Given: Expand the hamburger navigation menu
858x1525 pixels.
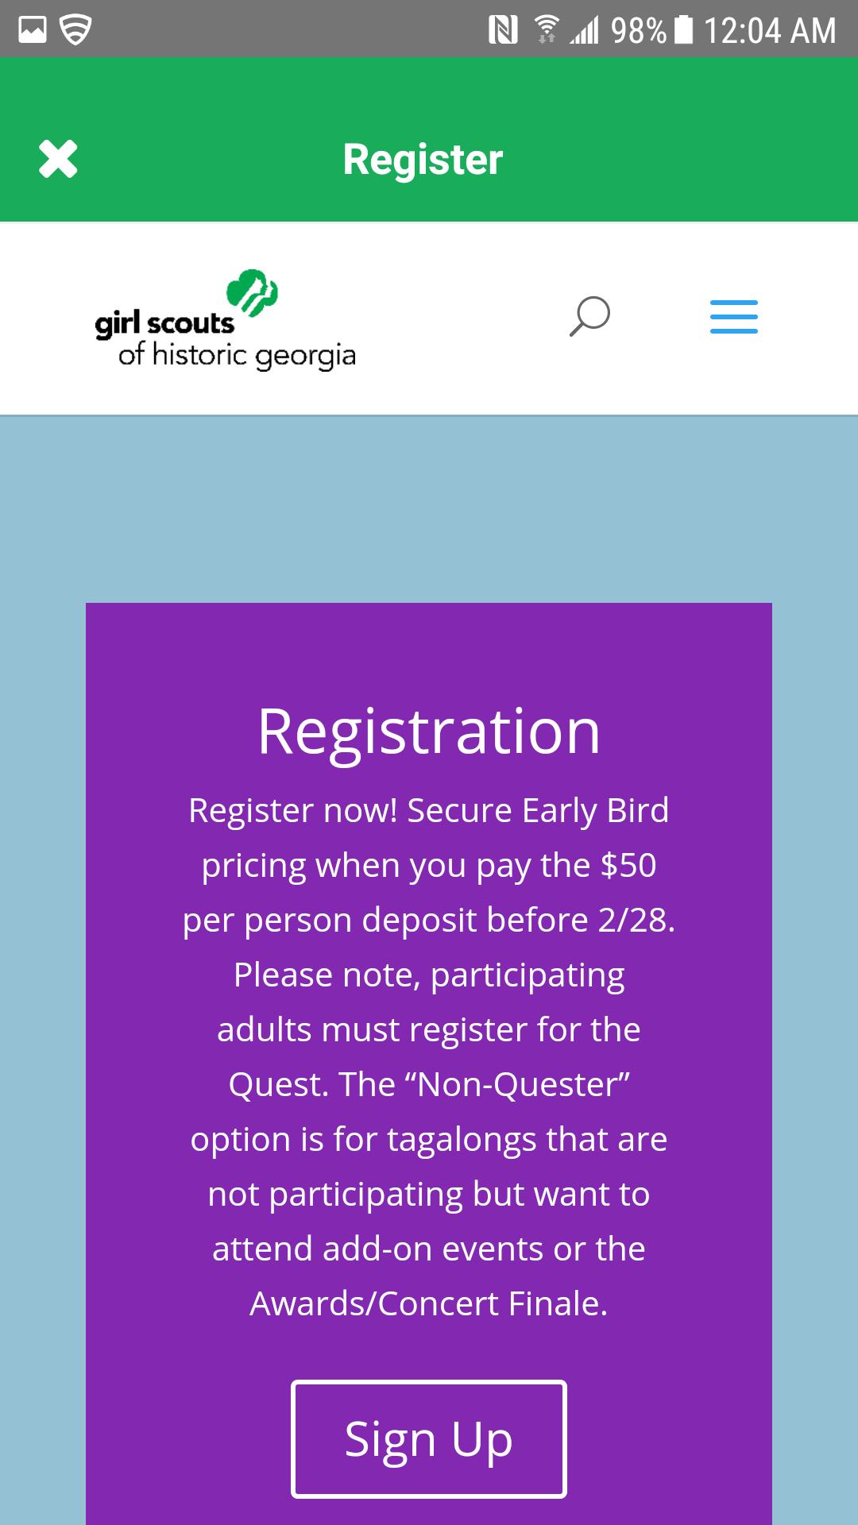Looking at the screenshot, I should (733, 317).
